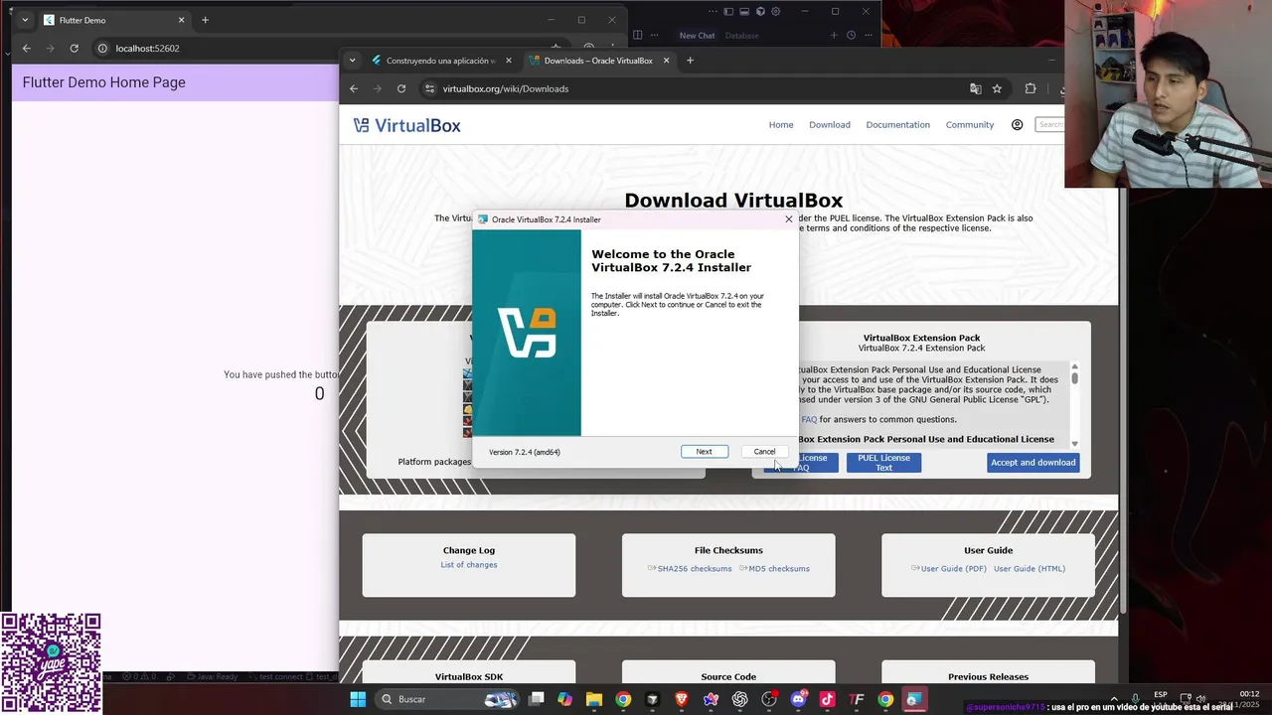Open Home in the VirtualBox site navigation
Viewport: 1272px width, 715px height.
[x=781, y=125]
